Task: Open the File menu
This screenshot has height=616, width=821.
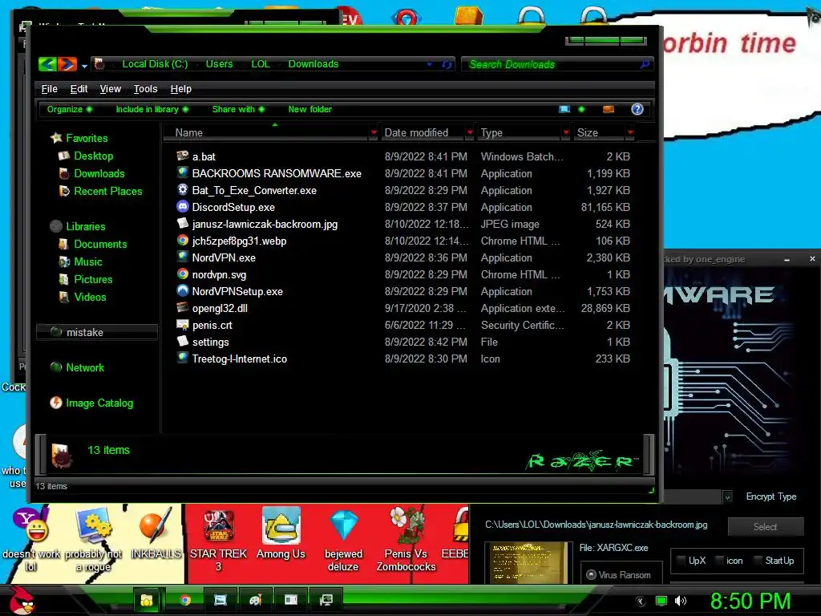Action: pos(49,89)
